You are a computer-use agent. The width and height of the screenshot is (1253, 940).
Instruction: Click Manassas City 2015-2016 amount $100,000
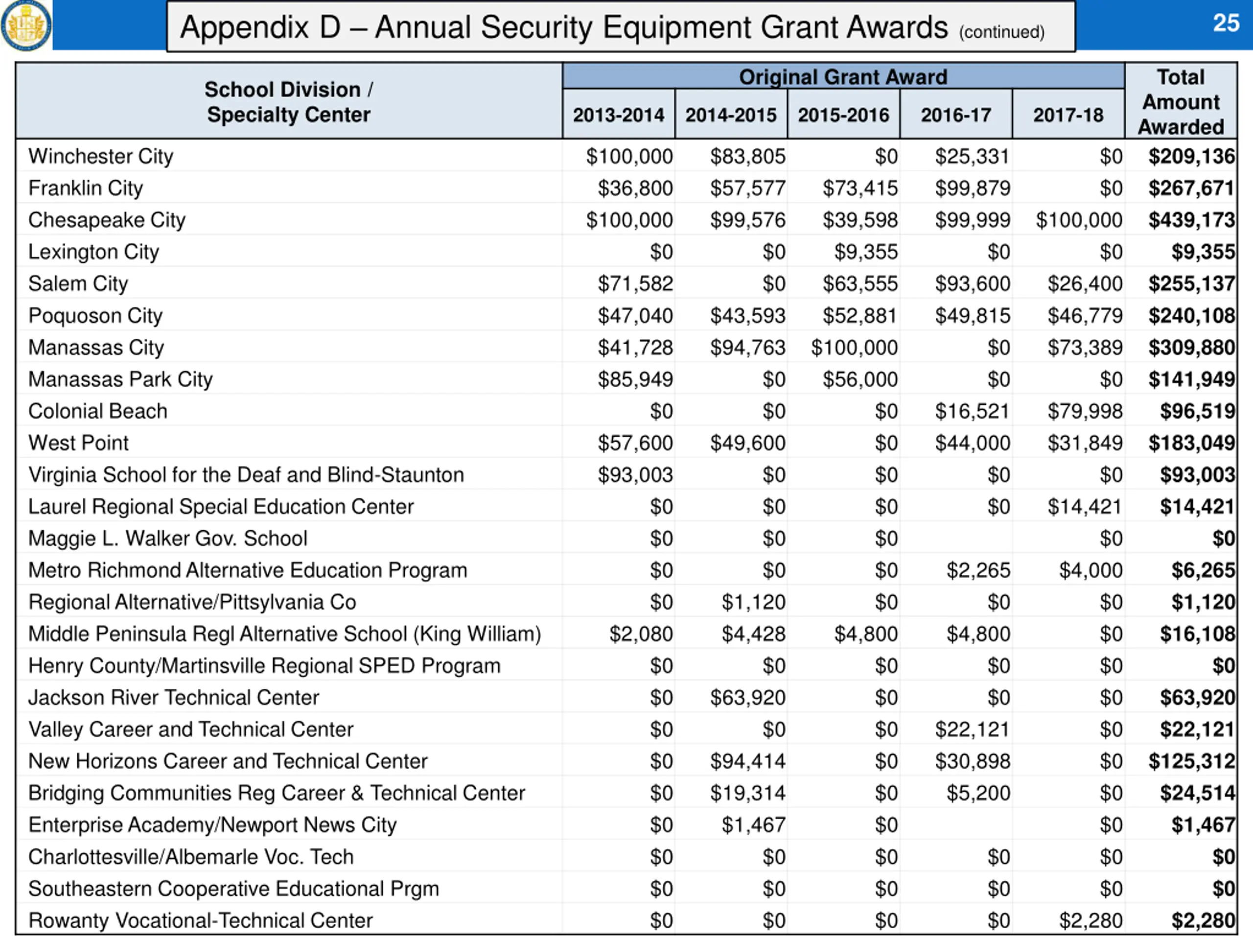(854, 347)
